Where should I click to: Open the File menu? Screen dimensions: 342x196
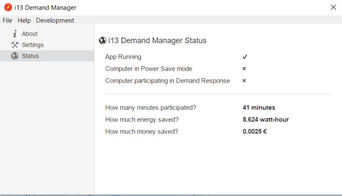click(x=7, y=21)
